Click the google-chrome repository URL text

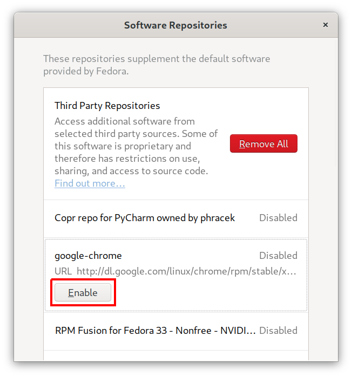pyautogui.click(x=186, y=271)
